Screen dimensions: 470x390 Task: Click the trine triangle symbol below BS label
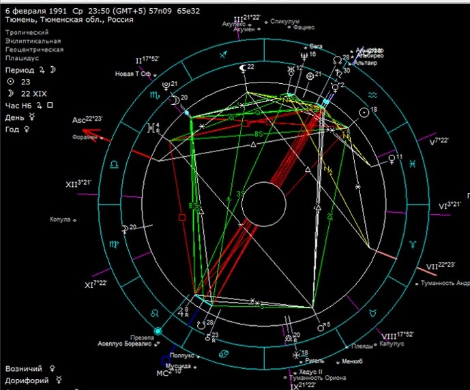(253, 145)
